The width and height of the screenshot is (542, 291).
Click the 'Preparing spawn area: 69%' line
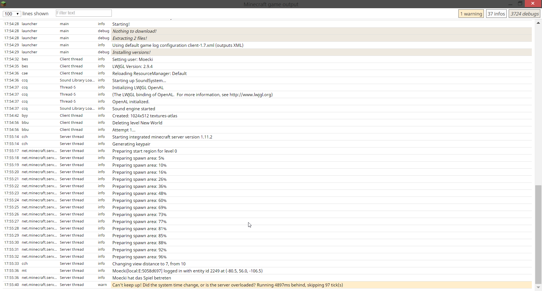(267, 207)
